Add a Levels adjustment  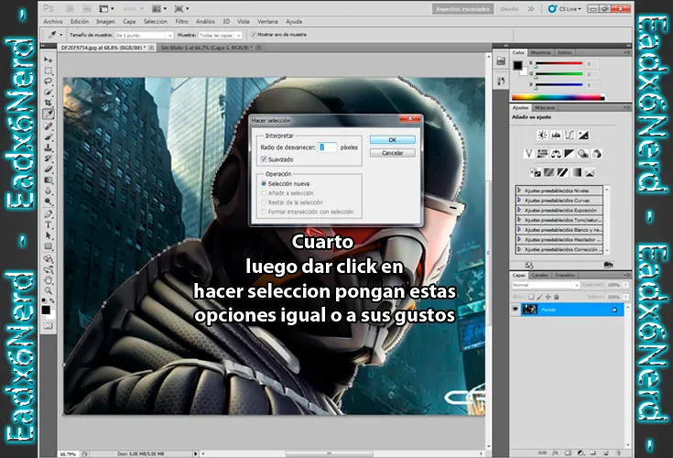[x=556, y=136]
